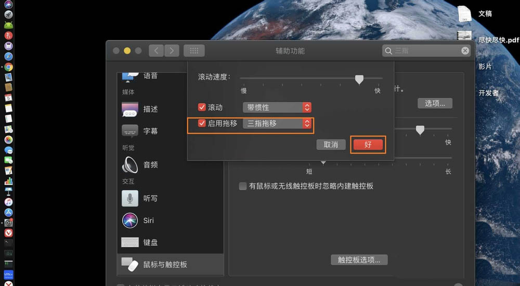520x286 pixels.
Task: Click the upper background slider thumb near 快
Action: 420,130
